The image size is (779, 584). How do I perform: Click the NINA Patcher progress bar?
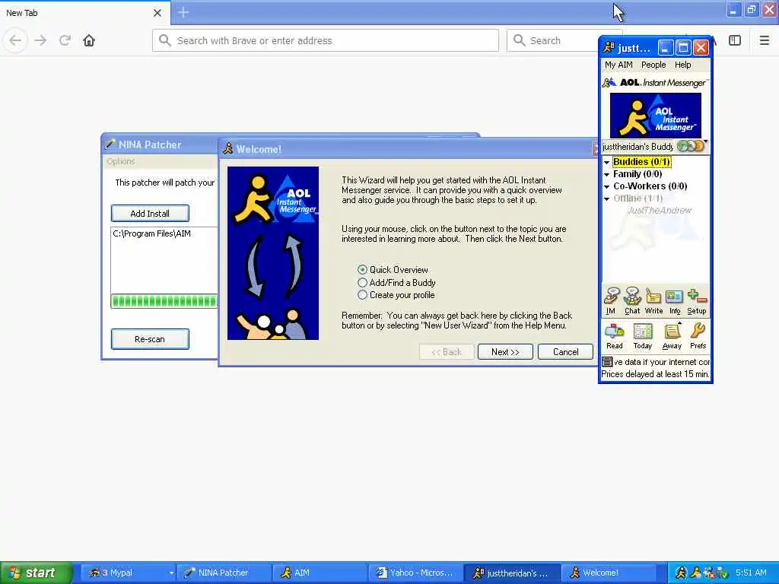pos(164,301)
